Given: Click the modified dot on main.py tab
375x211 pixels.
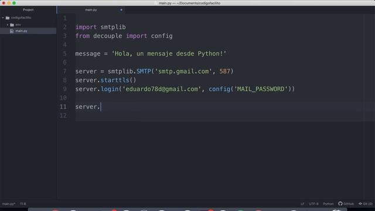Looking at the screenshot, I should 121,10.
